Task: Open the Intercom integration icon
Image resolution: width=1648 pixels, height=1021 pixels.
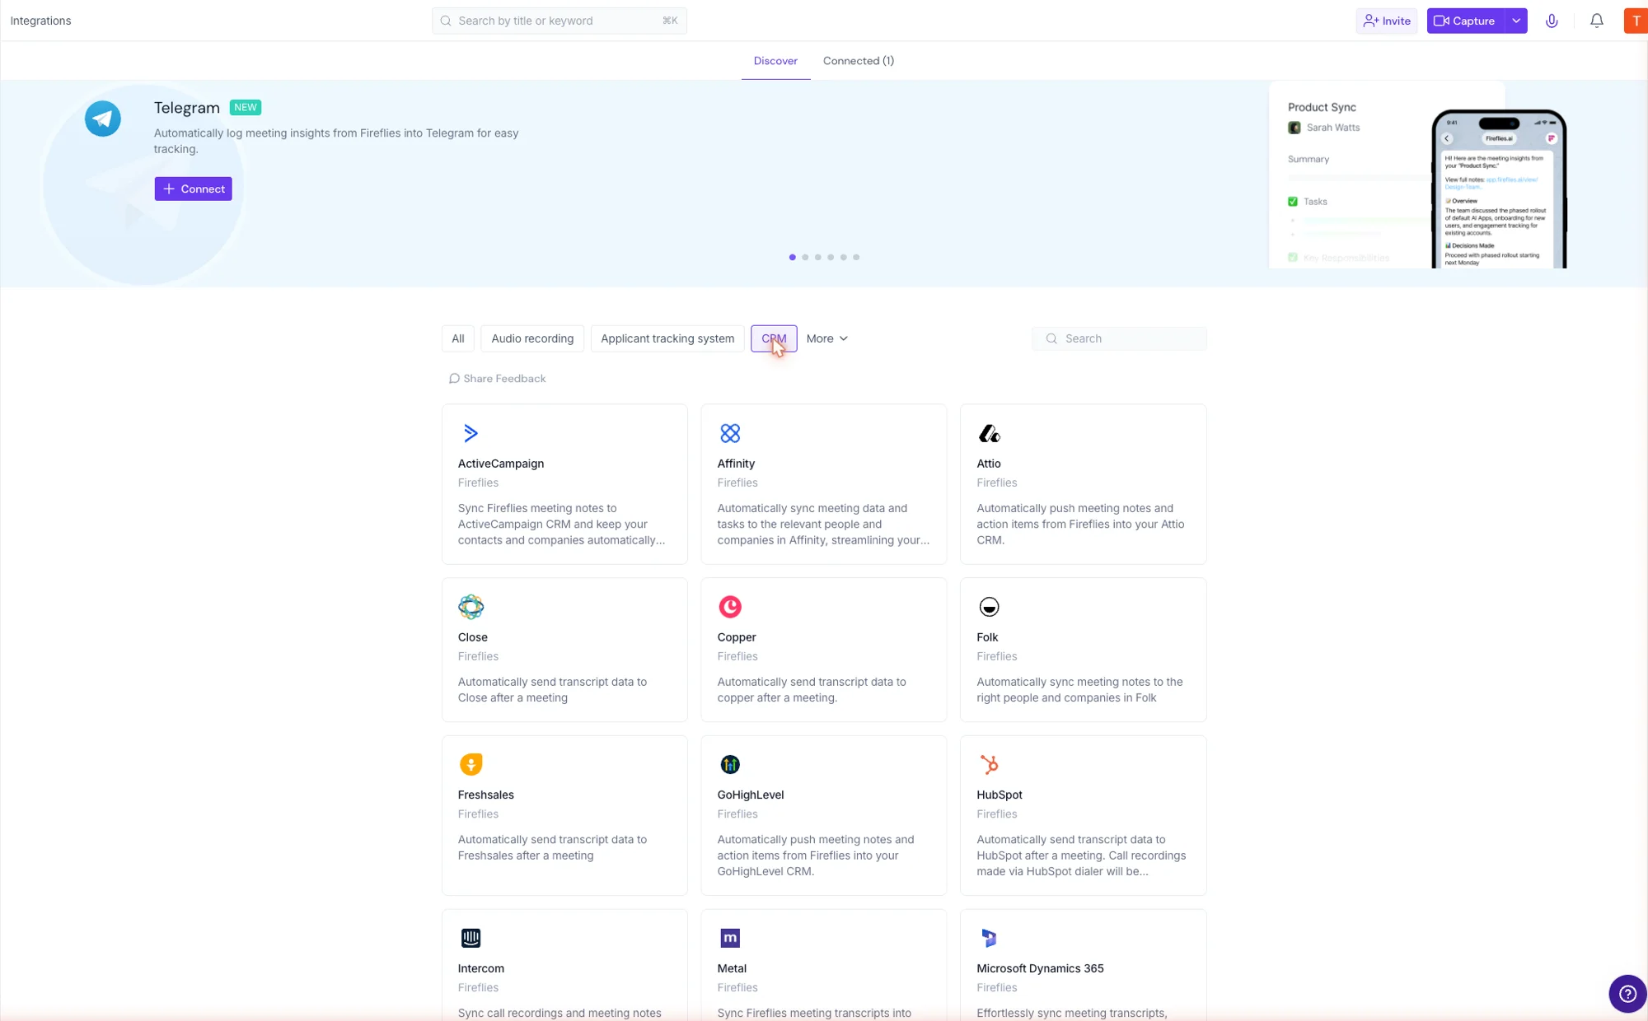Action: tap(471, 938)
